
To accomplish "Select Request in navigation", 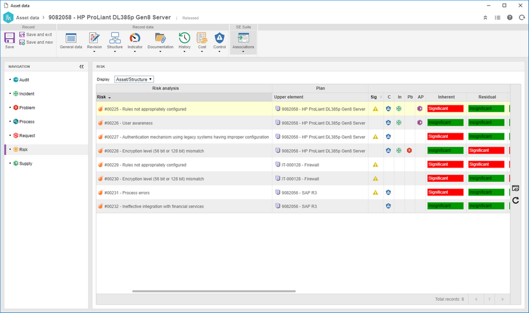I will tap(24, 135).
